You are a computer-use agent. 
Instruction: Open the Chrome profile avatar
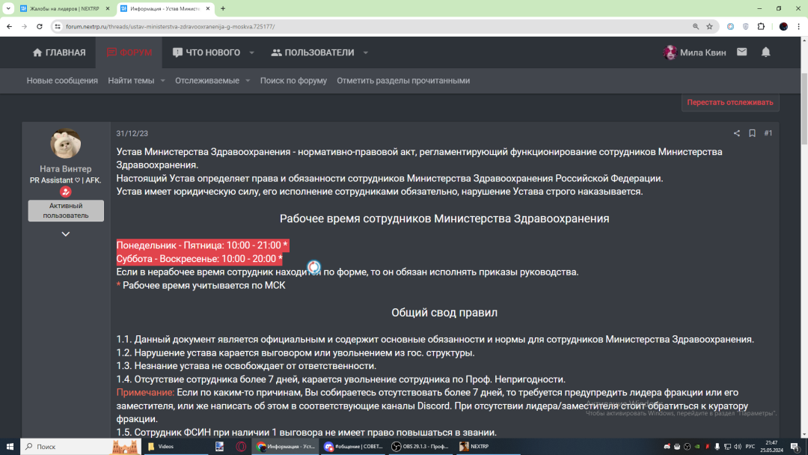783,26
